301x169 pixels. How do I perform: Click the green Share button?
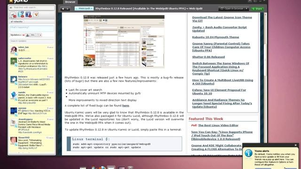pos(257,9)
